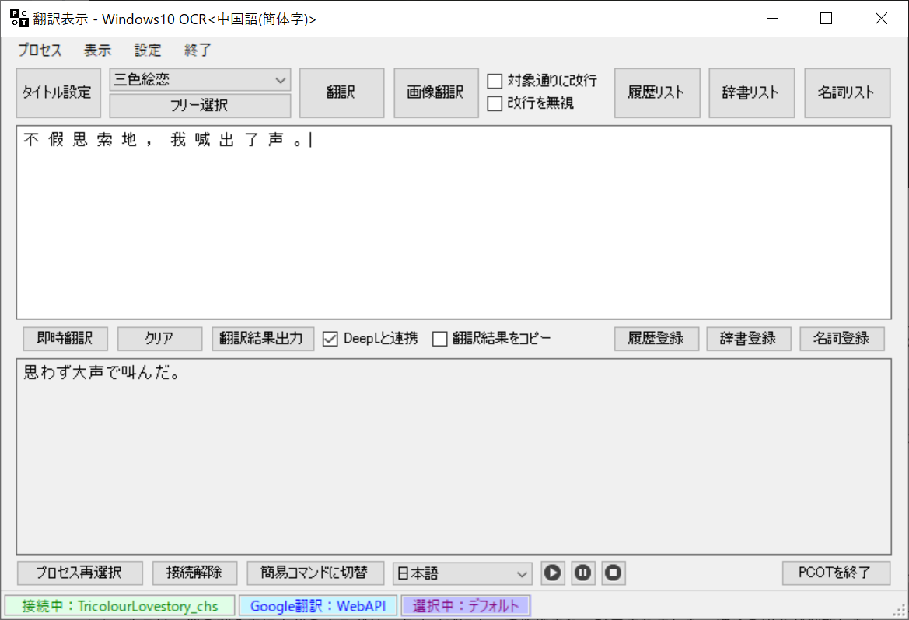
Task: Click the クリア button
Action: click(159, 339)
